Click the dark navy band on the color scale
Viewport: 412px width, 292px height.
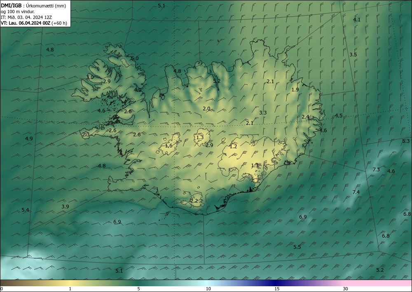coord(274,283)
